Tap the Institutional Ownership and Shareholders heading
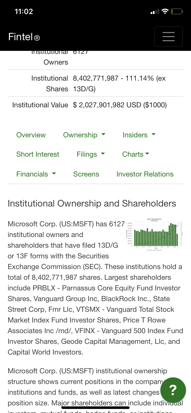The width and height of the screenshot is (191, 413). pos(92,203)
